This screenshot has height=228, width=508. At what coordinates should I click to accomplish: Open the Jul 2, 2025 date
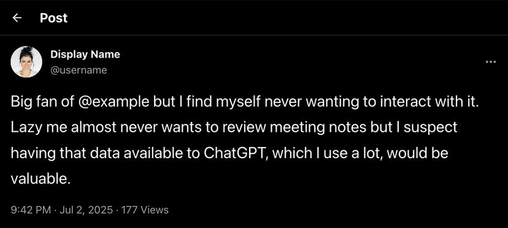(85, 210)
